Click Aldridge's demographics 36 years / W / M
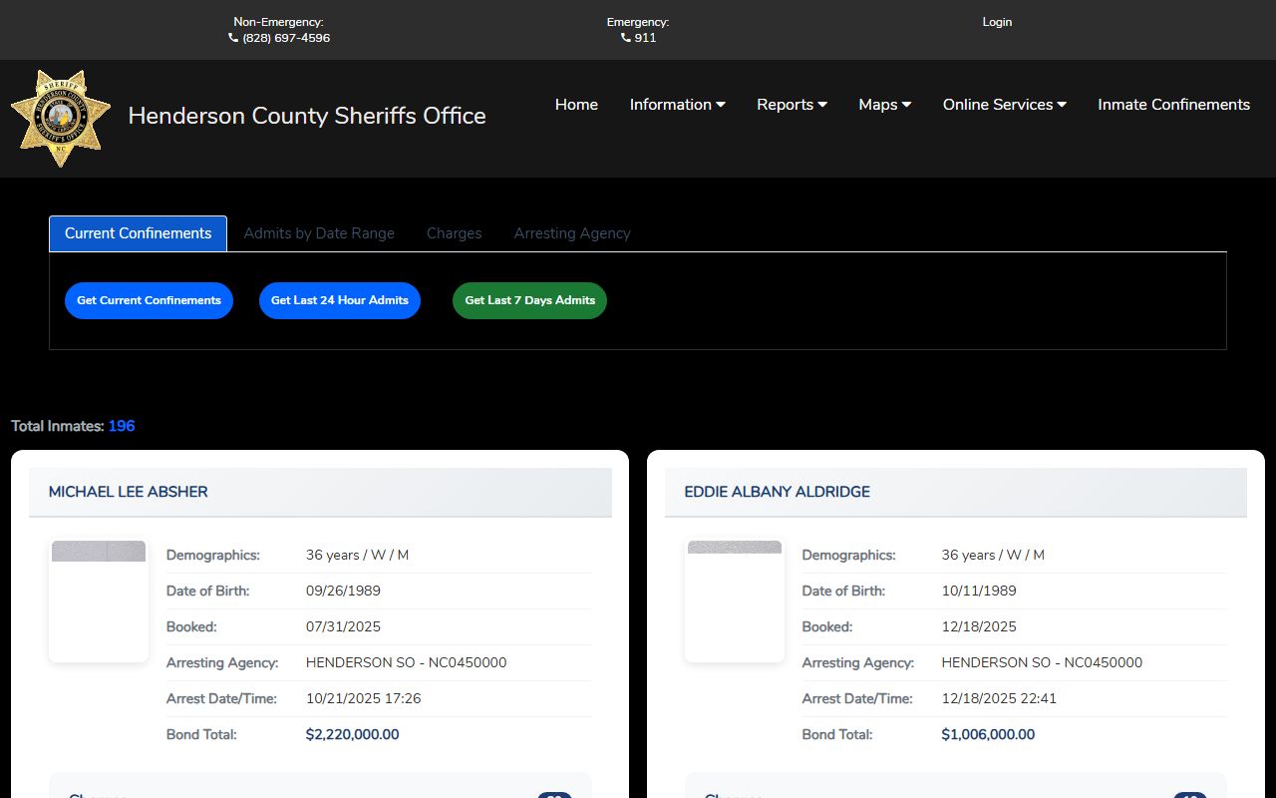 pyautogui.click(x=993, y=555)
